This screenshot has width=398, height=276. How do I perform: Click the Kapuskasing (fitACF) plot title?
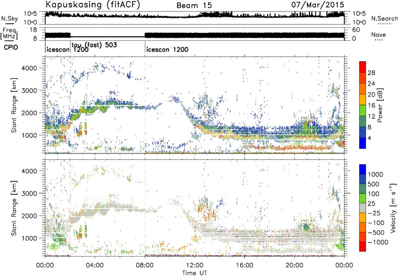(93, 4)
